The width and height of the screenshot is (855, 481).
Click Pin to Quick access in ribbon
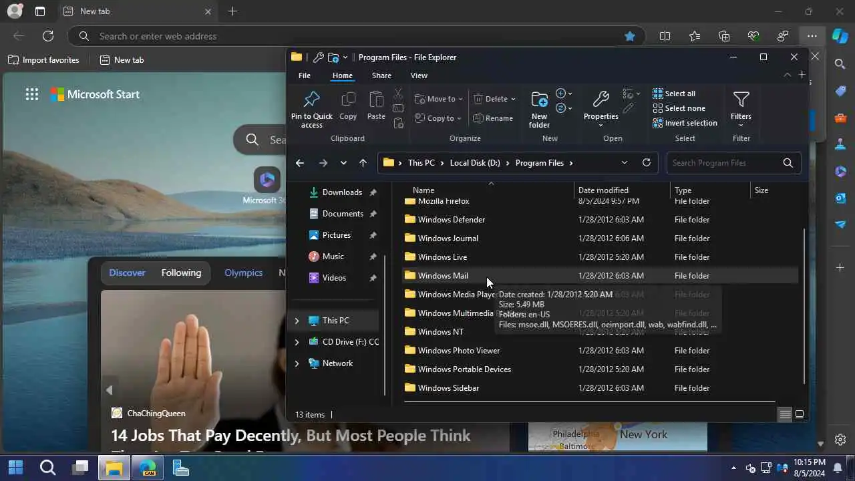311,110
